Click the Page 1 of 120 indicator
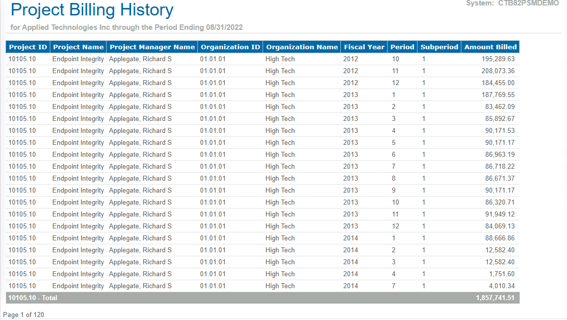The height and width of the screenshot is (320, 567). tap(24, 315)
